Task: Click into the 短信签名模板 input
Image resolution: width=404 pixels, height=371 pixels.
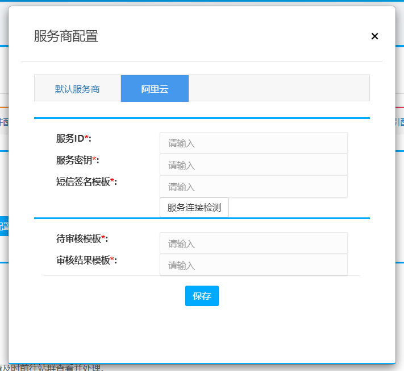Action: [253, 187]
